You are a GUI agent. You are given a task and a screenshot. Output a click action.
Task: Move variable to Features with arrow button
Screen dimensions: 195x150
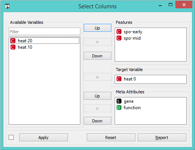click(x=97, y=42)
